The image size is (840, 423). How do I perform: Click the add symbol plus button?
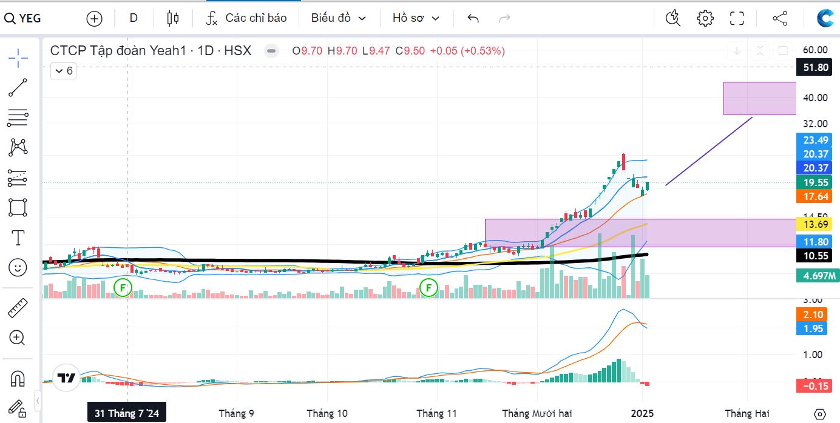[94, 18]
